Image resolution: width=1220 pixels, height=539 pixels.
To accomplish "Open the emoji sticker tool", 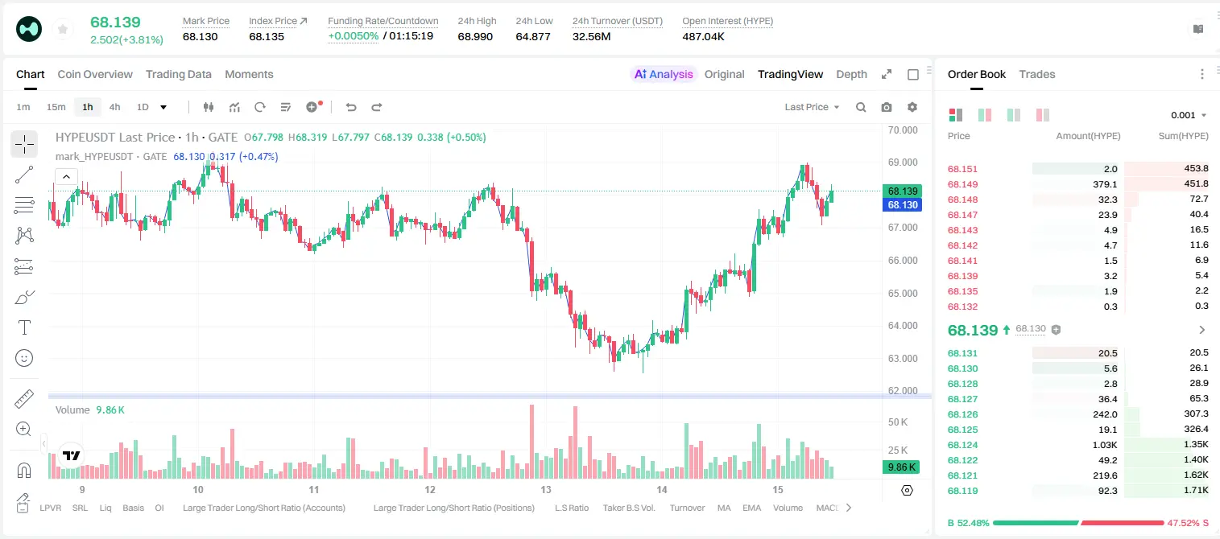I will pyautogui.click(x=24, y=358).
